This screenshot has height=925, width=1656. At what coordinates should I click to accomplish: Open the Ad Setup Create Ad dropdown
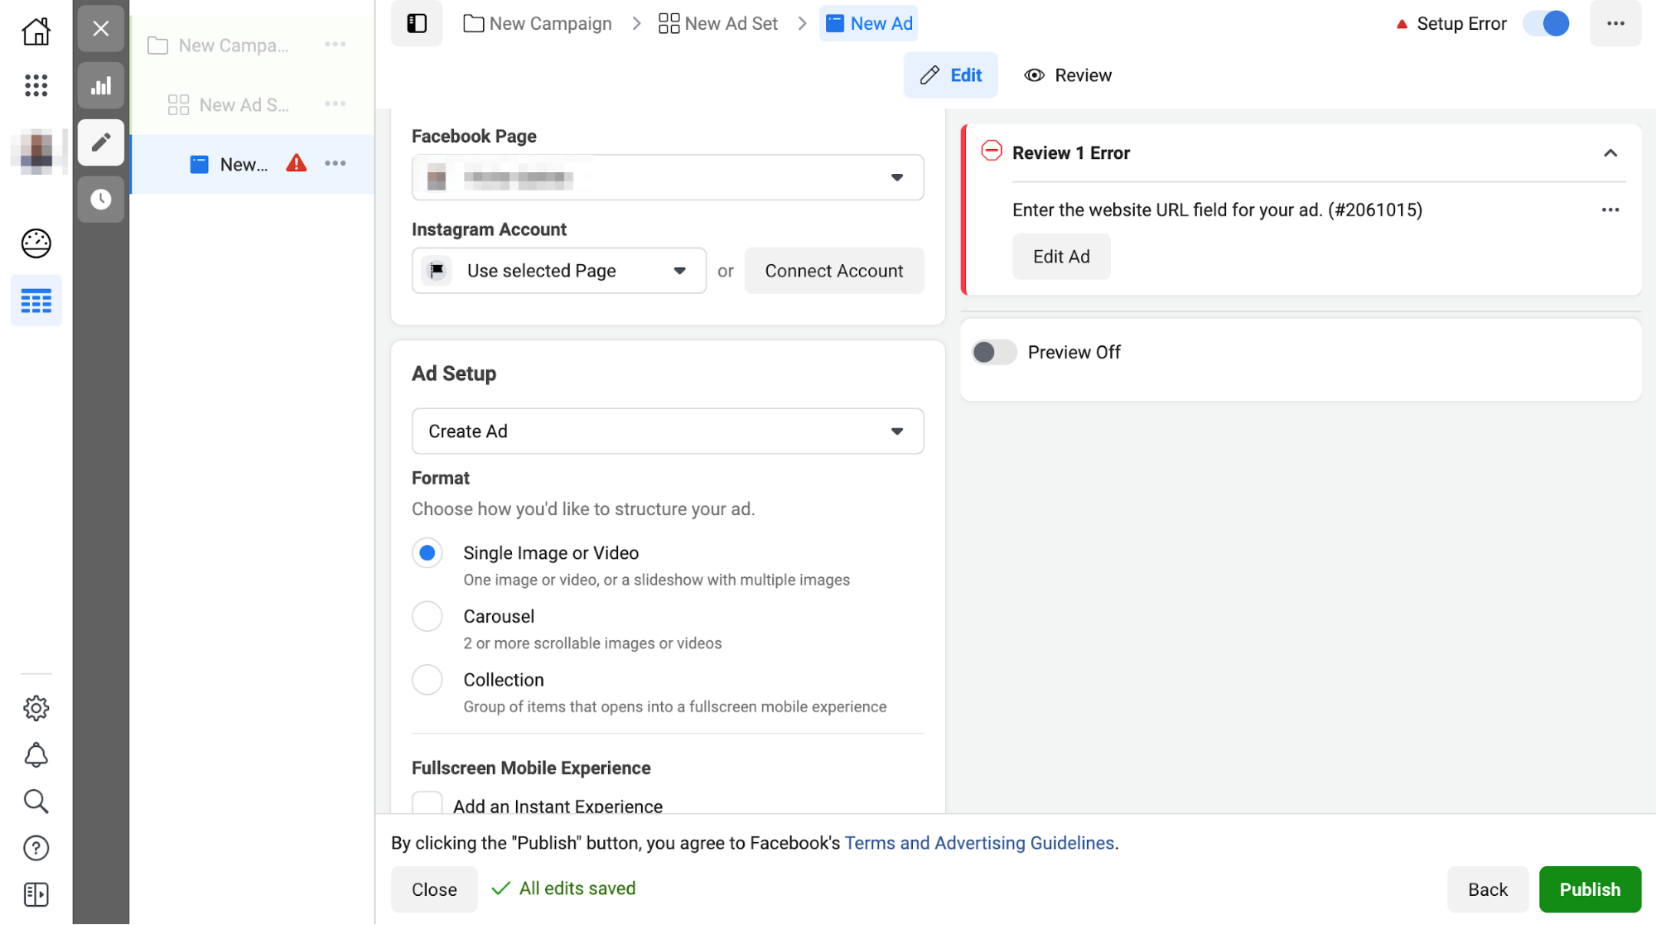pos(668,431)
